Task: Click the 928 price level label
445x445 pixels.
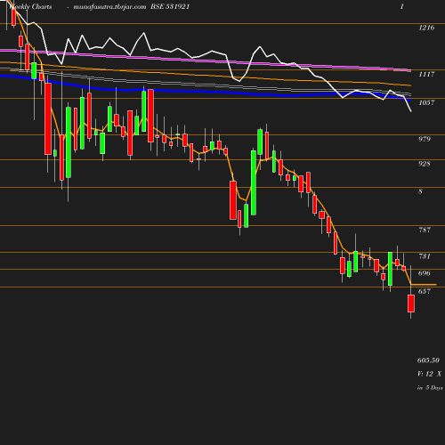Action: click(x=425, y=164)
